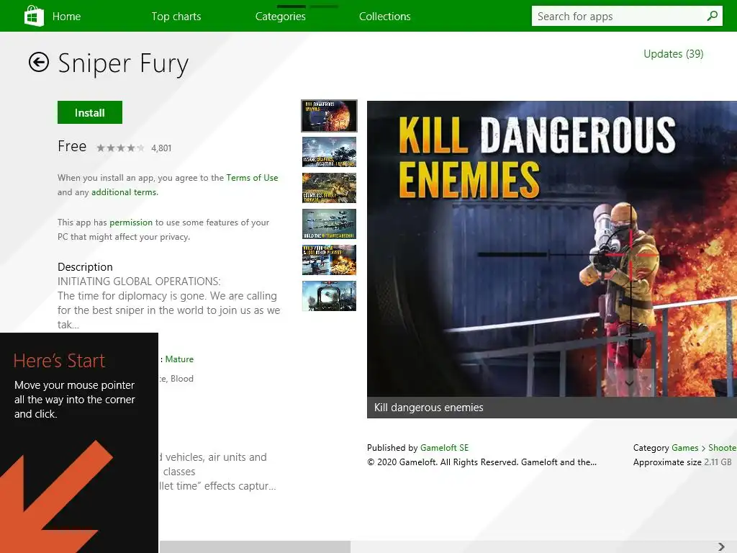Click the scrollbar right arrow
737x553 pixels.
[x=721, y=547]
